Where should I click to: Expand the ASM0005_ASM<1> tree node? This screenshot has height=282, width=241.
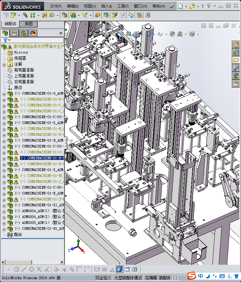(4, 224)
